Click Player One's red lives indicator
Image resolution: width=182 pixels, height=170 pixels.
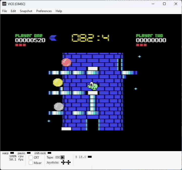pos(21,45)
